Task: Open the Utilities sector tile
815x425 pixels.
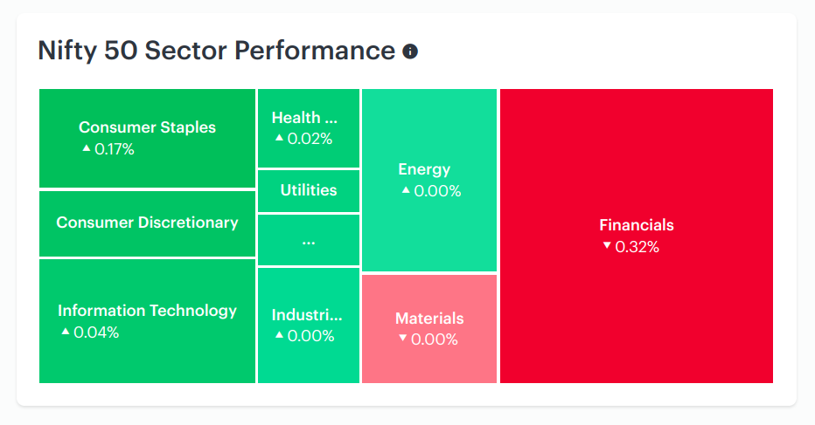Action: tap(309, 191)
